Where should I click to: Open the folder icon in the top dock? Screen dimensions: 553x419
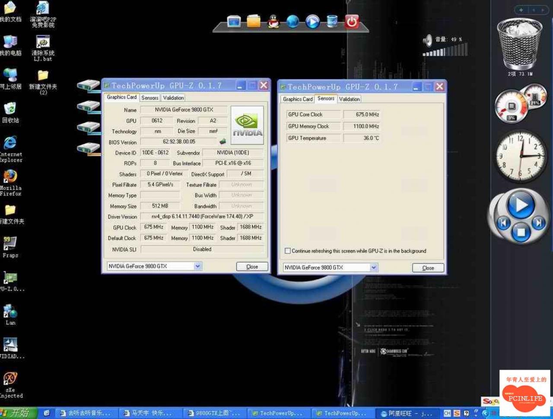[254, 21]
